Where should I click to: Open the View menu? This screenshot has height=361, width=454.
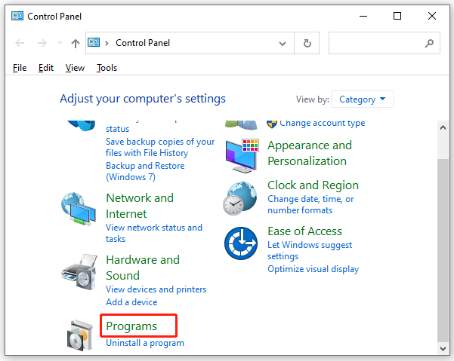pos(75,68)
